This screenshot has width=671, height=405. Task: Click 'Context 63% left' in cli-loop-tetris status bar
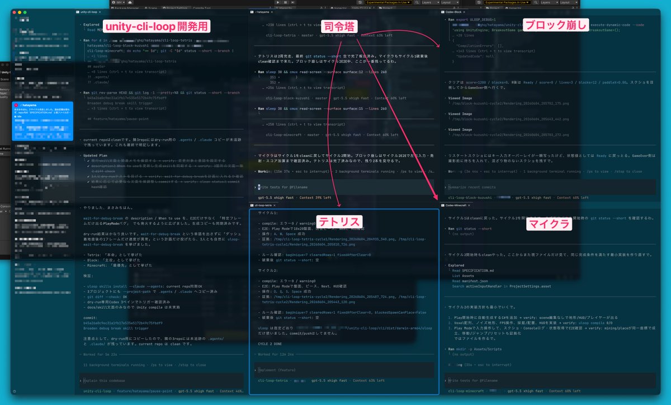pyautogui.click(x=368, y=380)
